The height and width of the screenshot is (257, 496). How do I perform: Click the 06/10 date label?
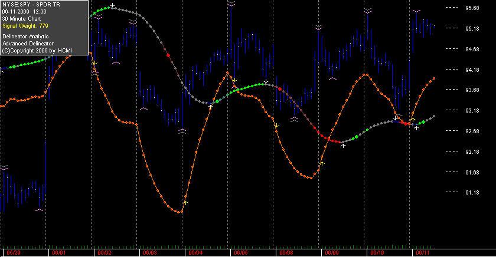pos(377,253)
